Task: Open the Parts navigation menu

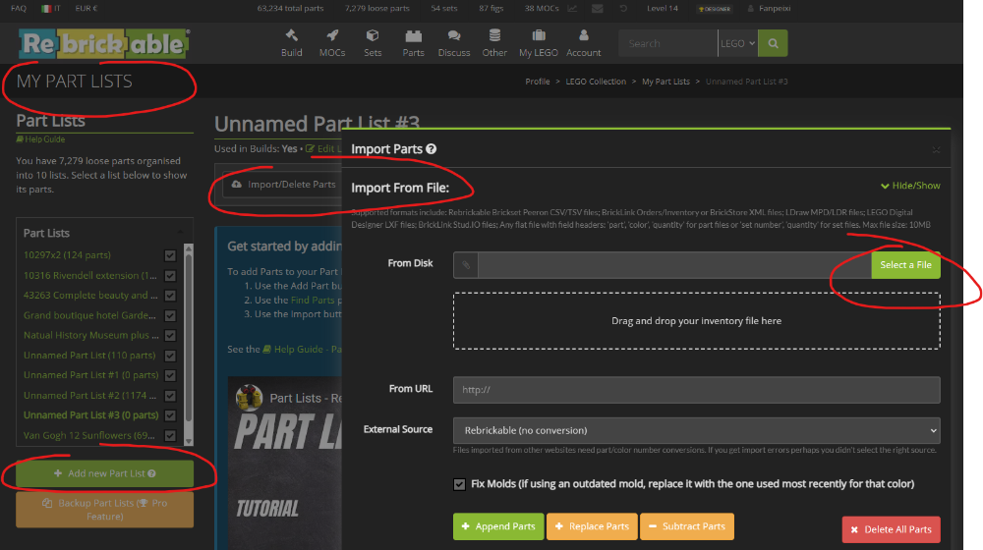Action: (x=414, y=42)
